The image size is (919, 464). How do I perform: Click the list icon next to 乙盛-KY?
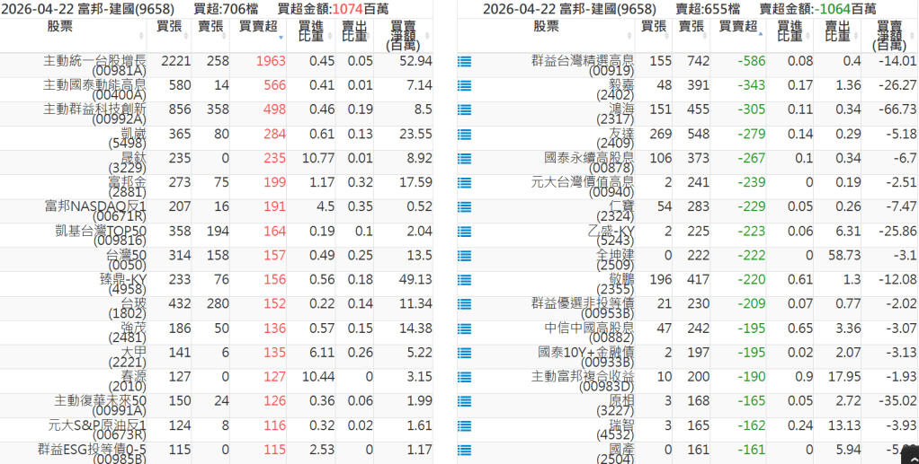tap(464, 232)
